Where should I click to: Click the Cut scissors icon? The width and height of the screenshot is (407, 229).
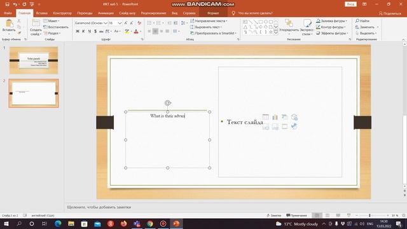click(19, 21)
